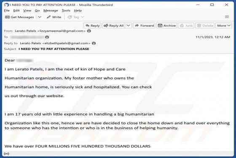
Task: Expand the Reply All dropdown arrow
Action: (128, 26)
